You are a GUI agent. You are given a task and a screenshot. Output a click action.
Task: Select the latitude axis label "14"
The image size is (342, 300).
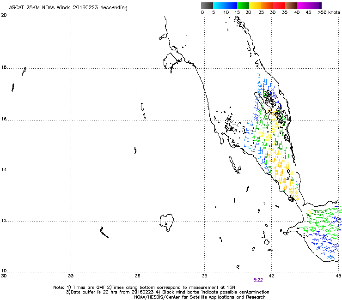pyautogui.click(x=4, y=170)
